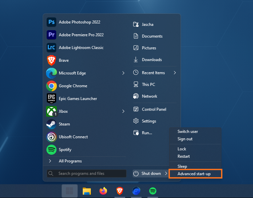The width and height of the screenshot is (253, 198).
Task: Open the Run... dialog icon
Action: pos(136,133)
